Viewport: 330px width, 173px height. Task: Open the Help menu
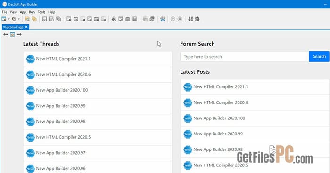click(51, 12)
